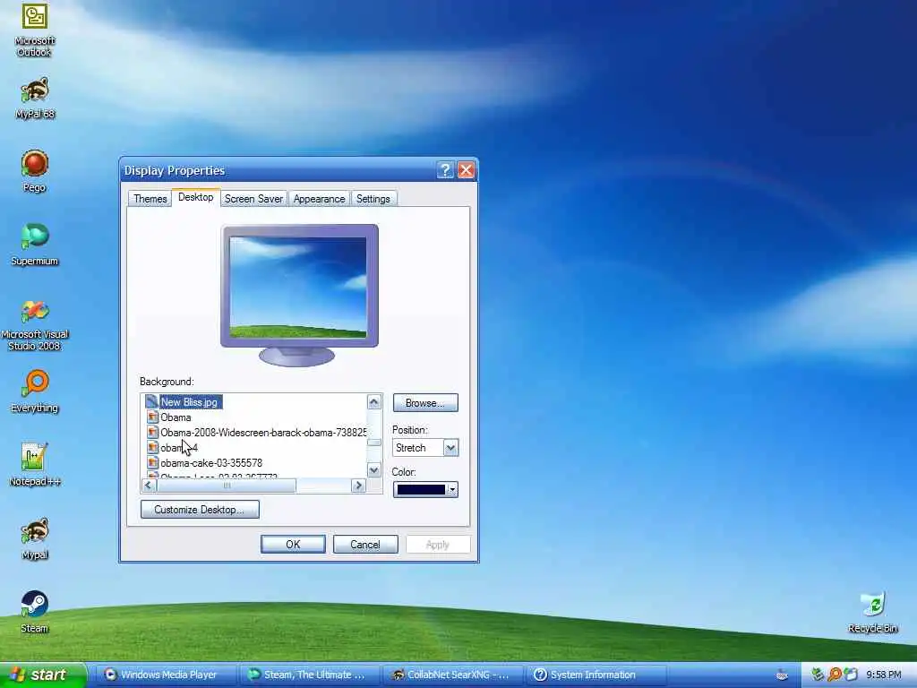This screenshot has height=688, width=917.
Task: Open the Start menu
Action: [43, 675]
